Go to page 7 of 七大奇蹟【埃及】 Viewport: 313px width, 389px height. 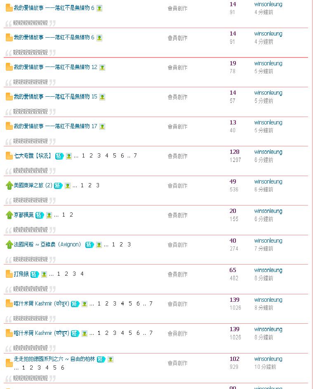pos(135,156)
